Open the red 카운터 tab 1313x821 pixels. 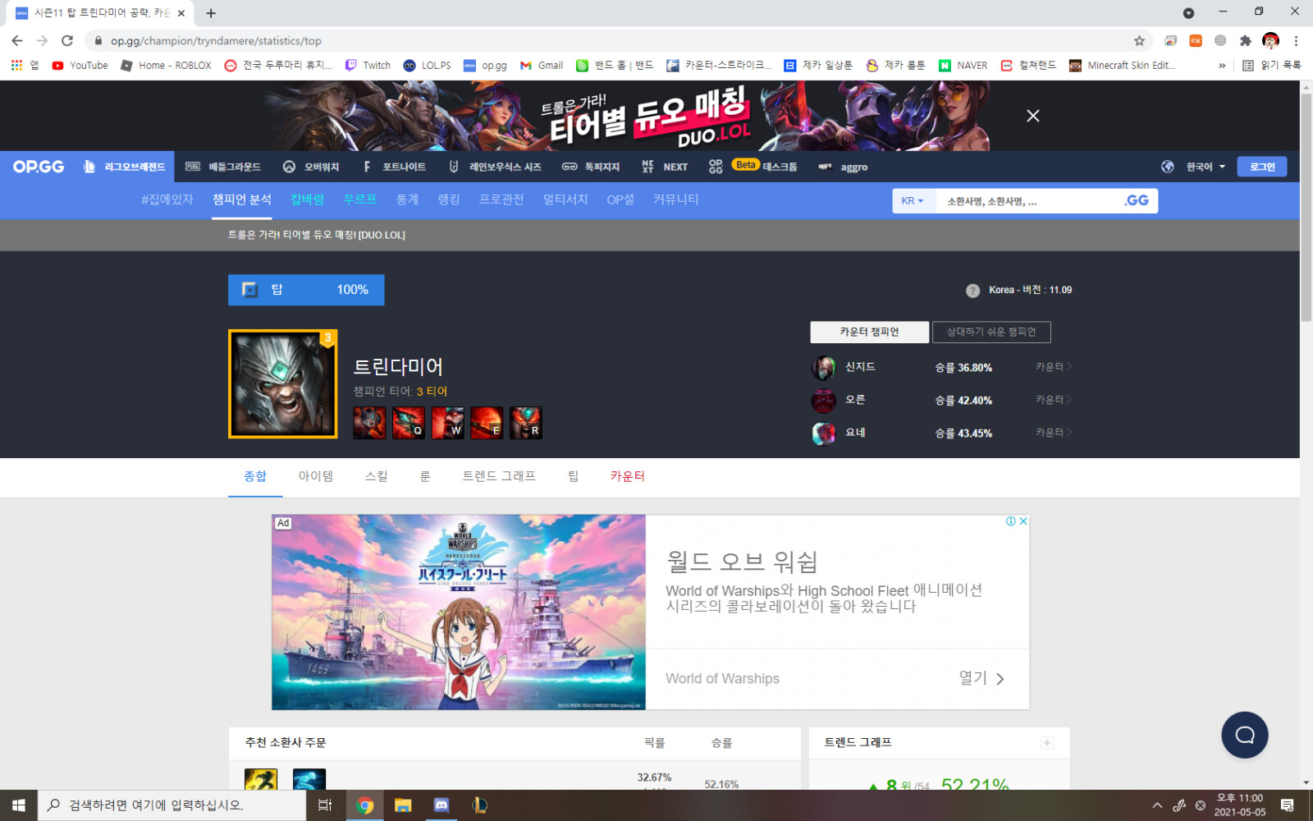pos(628,477)
